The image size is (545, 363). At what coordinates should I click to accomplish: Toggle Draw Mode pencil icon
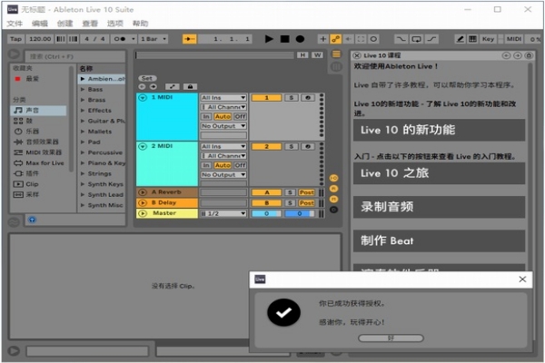point(460,39)
